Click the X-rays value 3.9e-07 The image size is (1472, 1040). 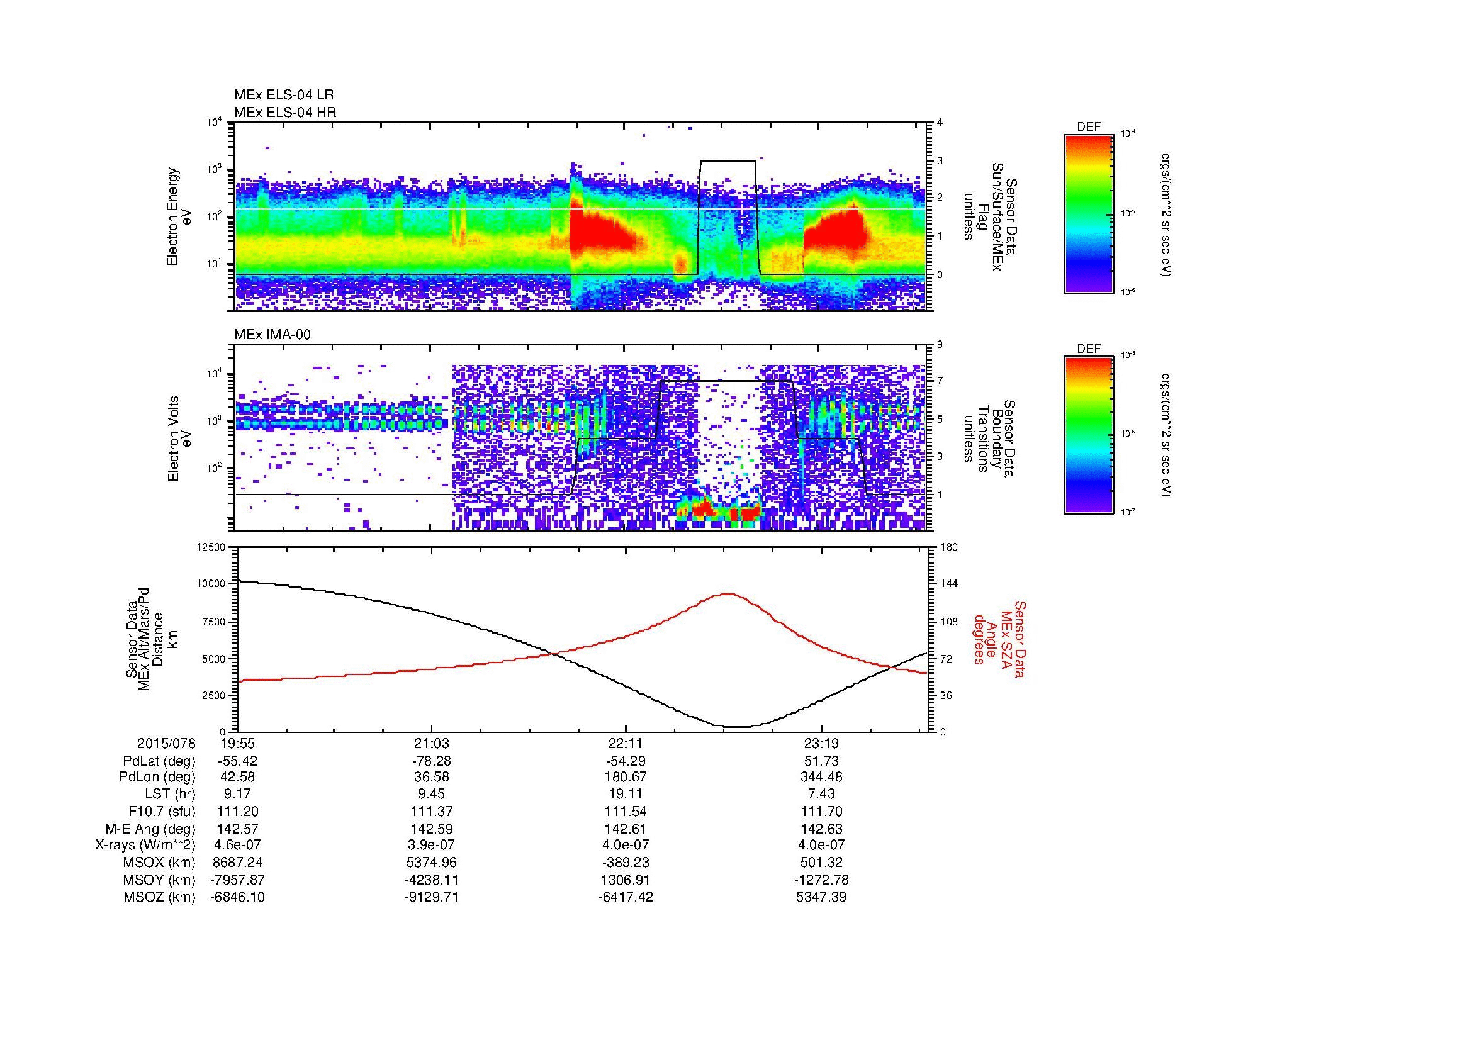[432, 845]
